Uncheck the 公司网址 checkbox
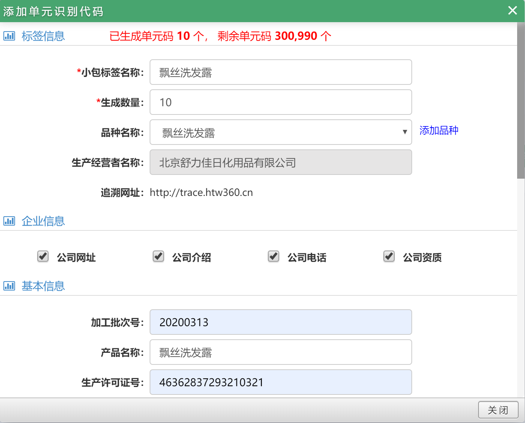The image size is (525, 423). coord(43,257)
